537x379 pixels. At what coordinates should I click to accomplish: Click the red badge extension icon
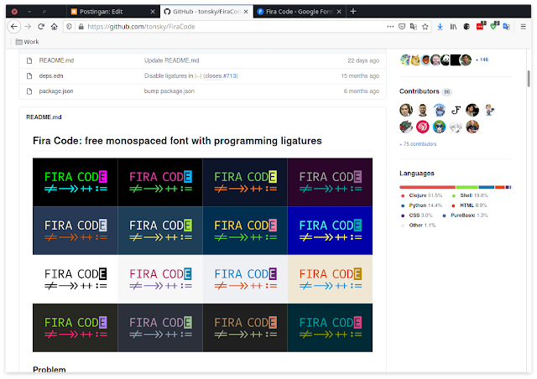[481, 26]
